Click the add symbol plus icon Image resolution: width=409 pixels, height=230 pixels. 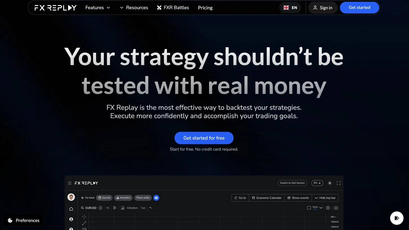point(100,208)
